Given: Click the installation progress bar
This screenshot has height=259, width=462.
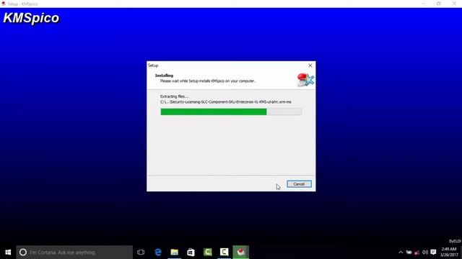Looking at the screenshot, I should 231,112.
